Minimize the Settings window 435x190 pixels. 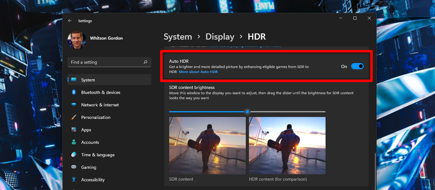point(341,18)
